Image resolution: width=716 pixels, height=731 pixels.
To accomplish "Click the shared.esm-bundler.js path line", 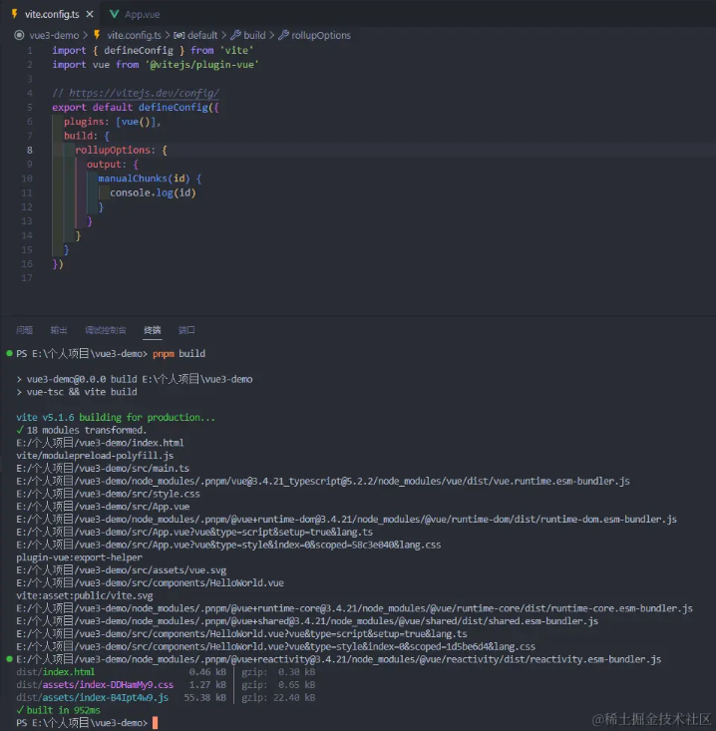I will click(x=307, y=621).
